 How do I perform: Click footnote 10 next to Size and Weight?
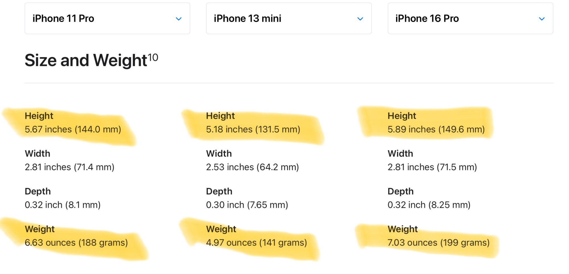[x=153, y=57]
